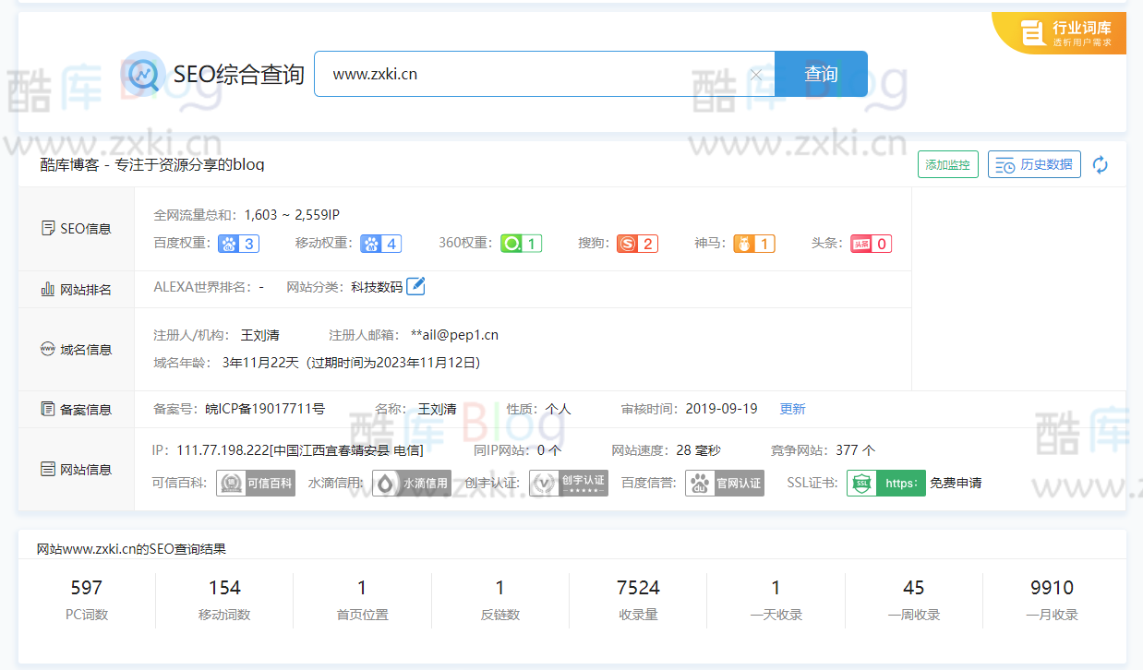Click the 查询 search button
The width and height of the screenshot is (1143, 670).
[x=821, y=74]
